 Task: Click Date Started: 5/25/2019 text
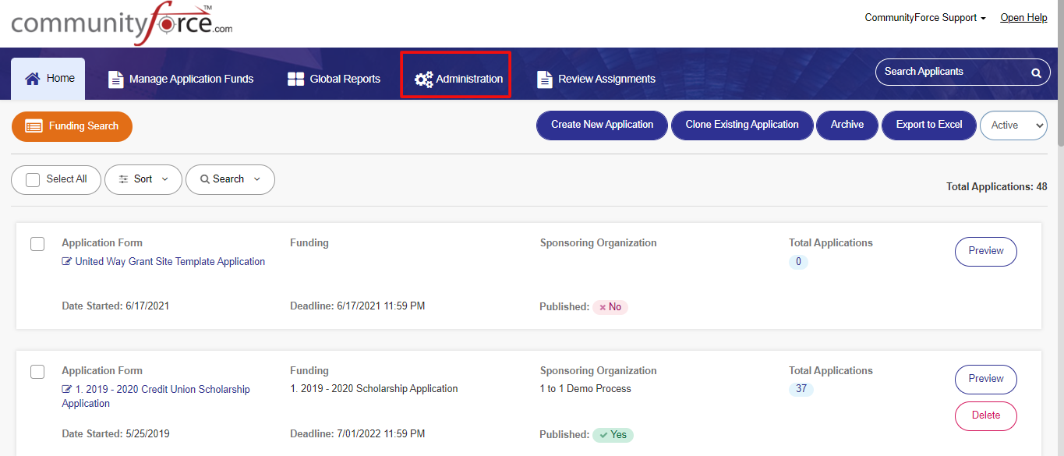pyautogui.click(x=115, y=434)
